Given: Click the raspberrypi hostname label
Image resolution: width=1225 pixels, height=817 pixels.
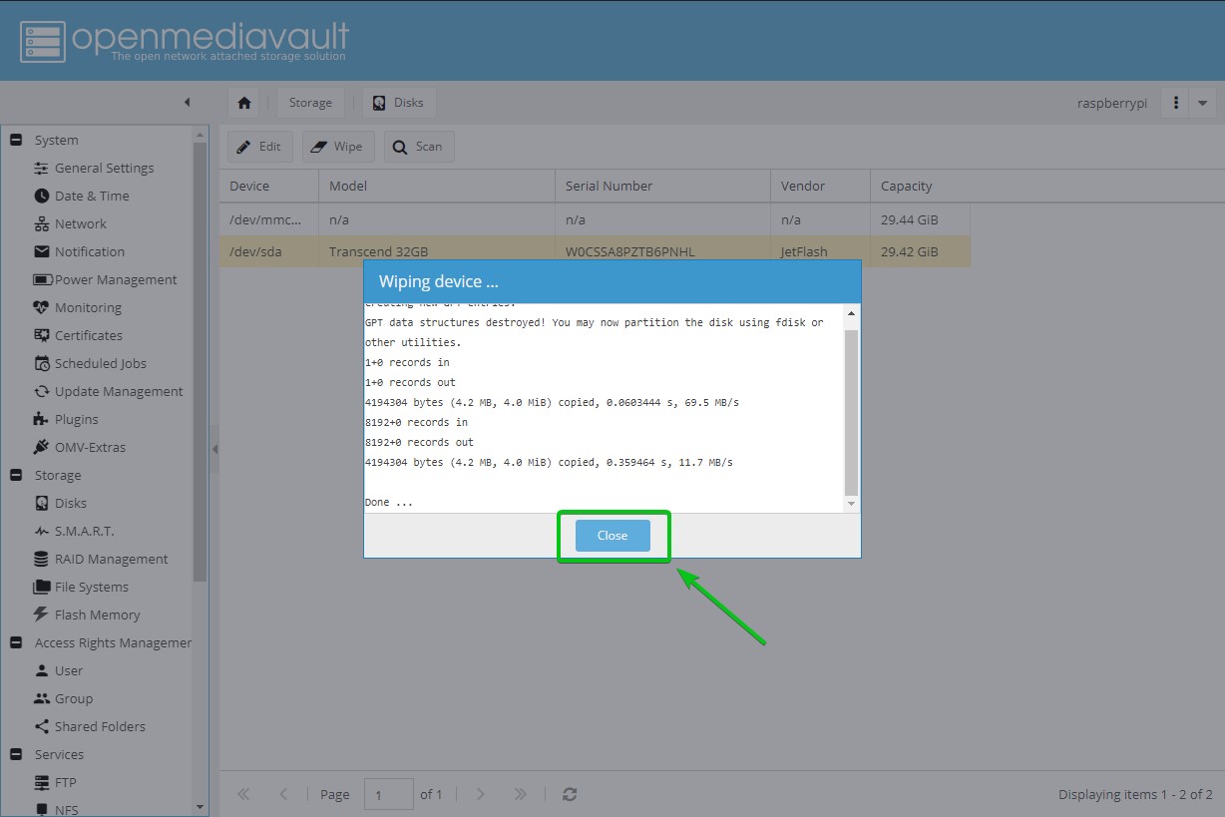Looking at the screenshot, I should coord(1112,103).
